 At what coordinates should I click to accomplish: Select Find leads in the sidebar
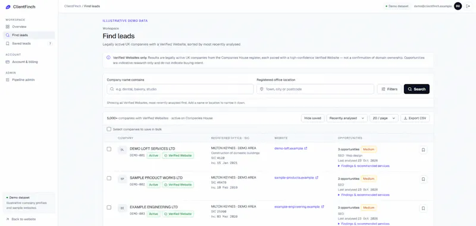29,35
